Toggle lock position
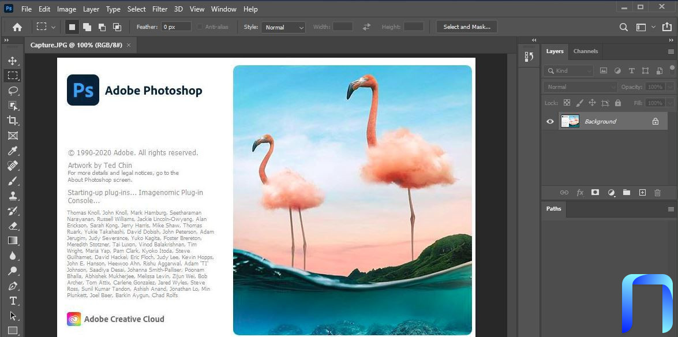The image size is (678, 337). 593,103
